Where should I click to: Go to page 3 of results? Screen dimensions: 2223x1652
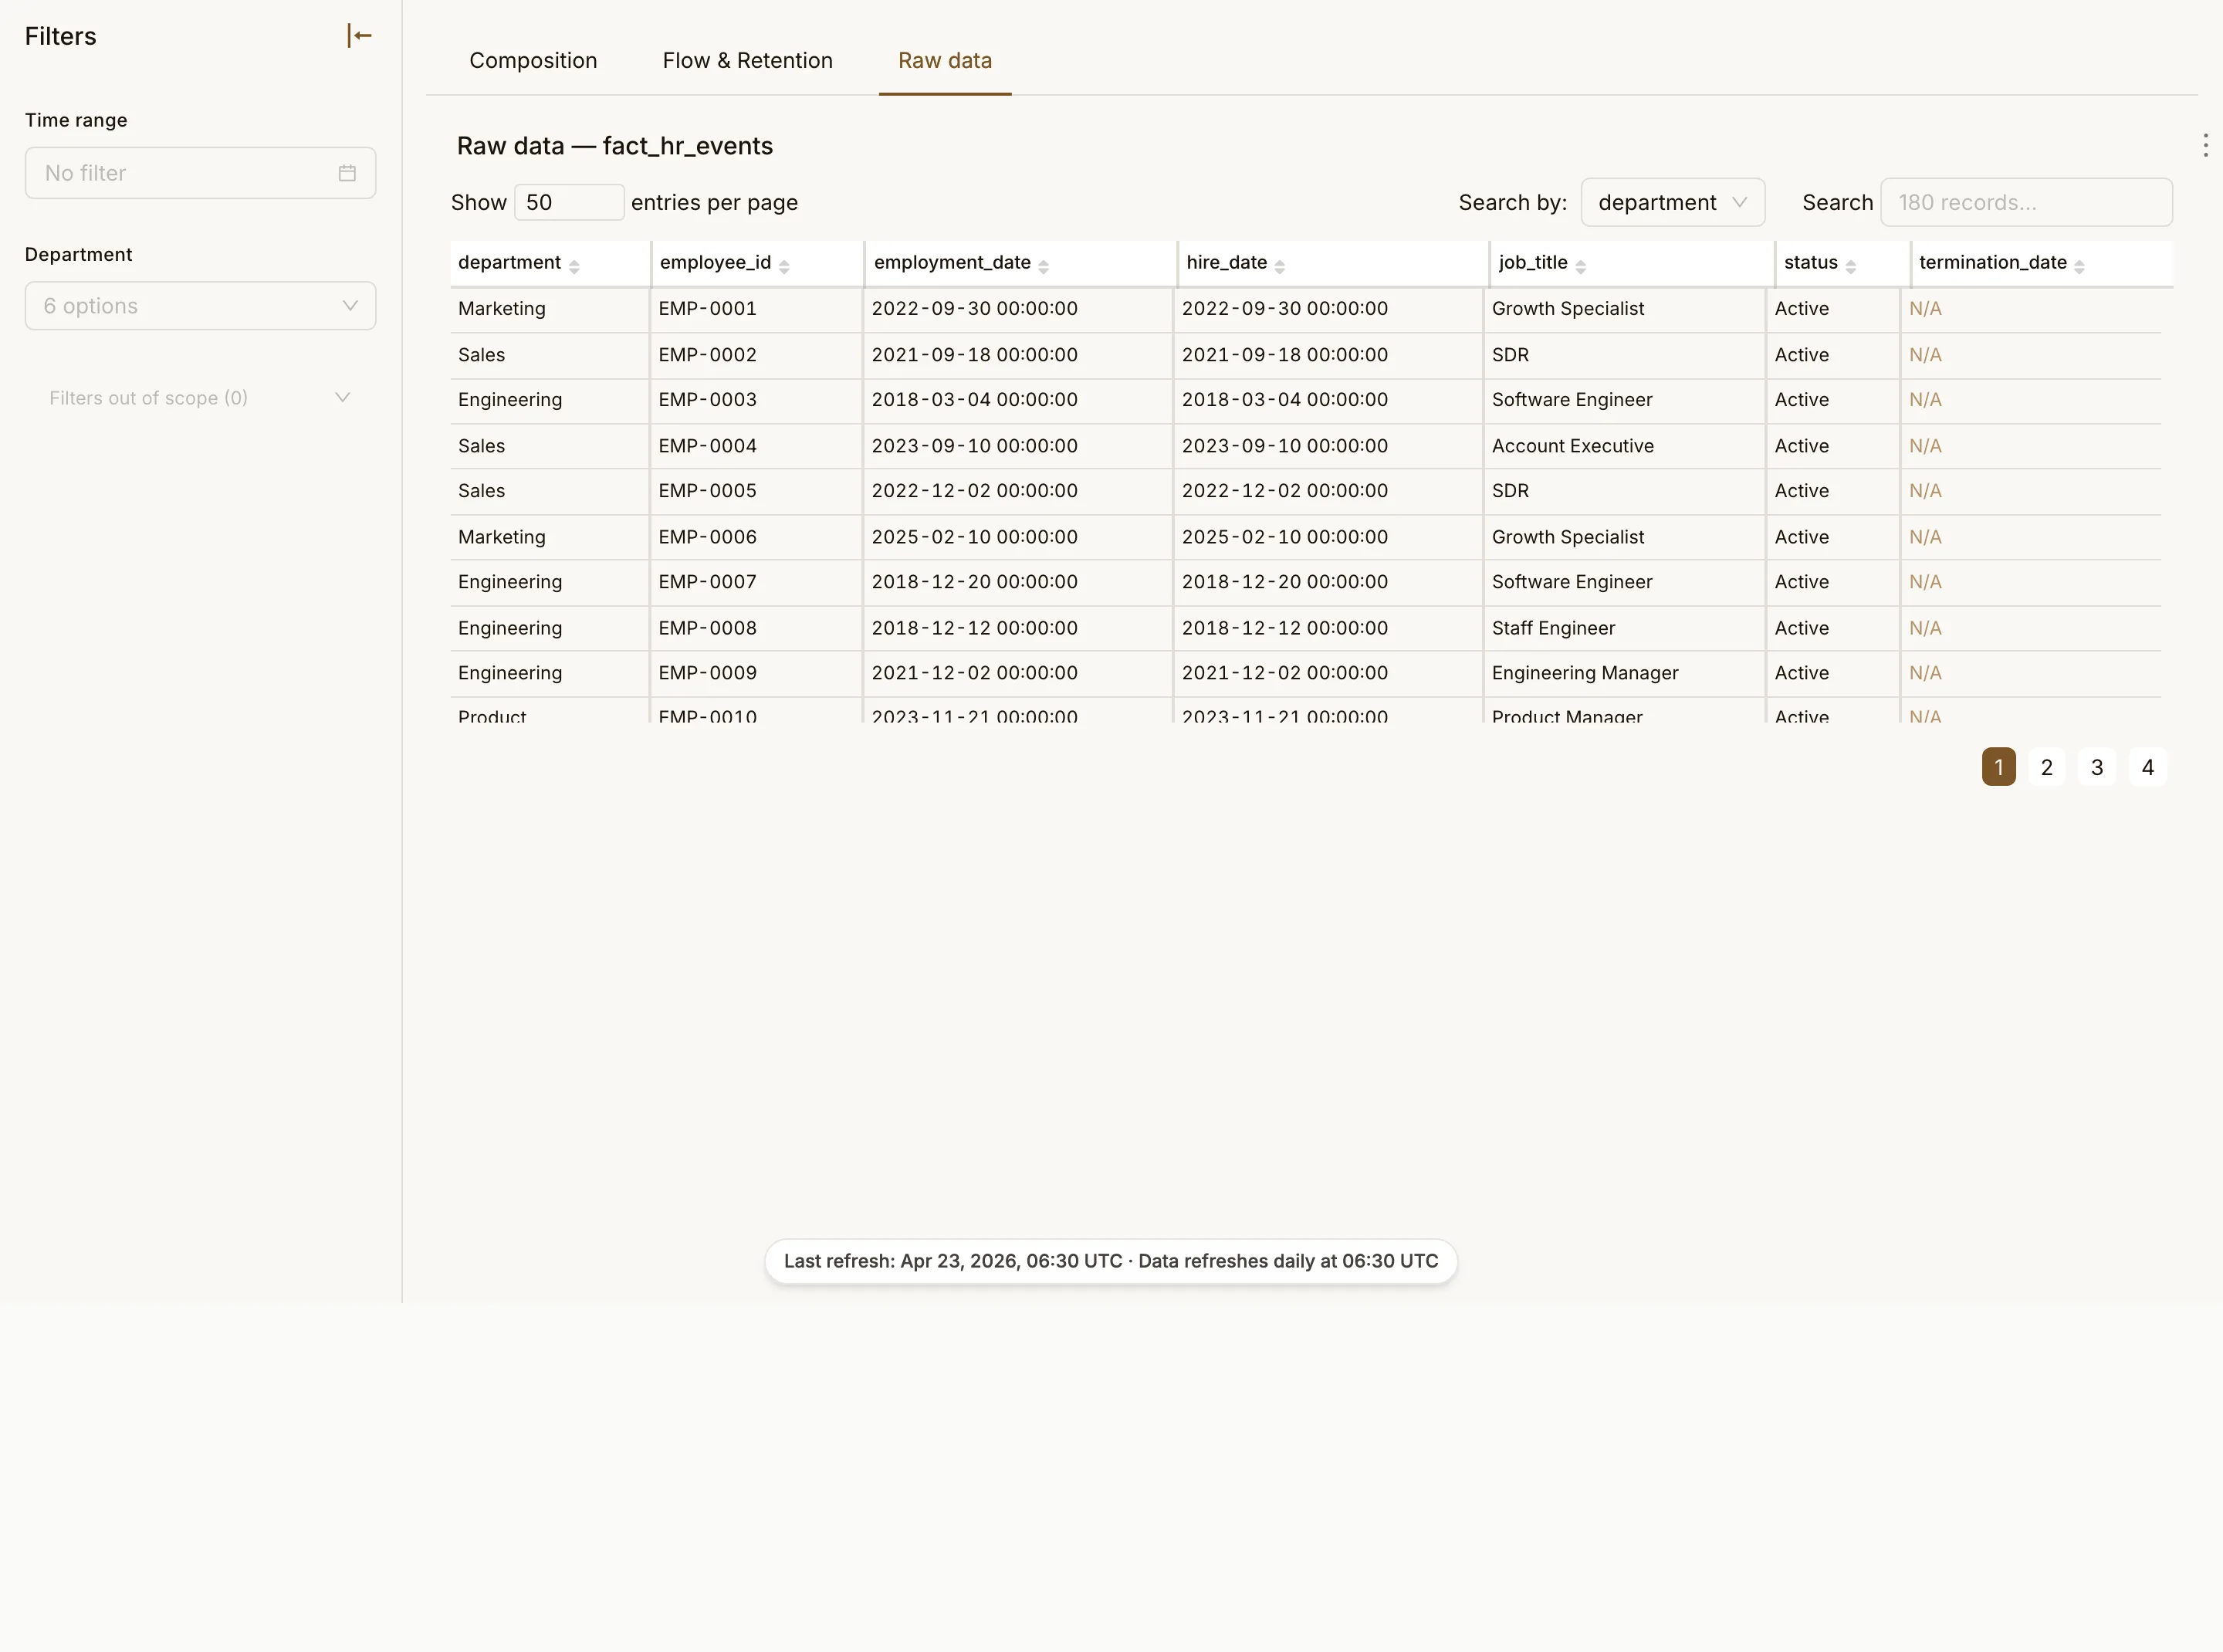(2097, 767)
